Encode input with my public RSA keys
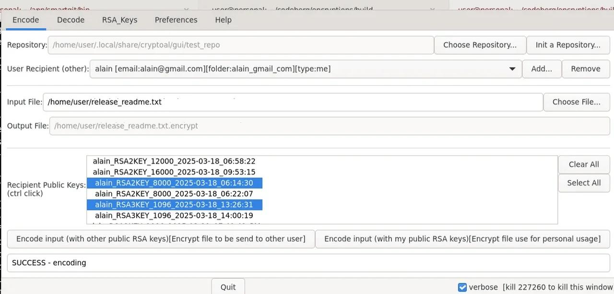This screenshot has width=614, height=294. click(462, 239)
